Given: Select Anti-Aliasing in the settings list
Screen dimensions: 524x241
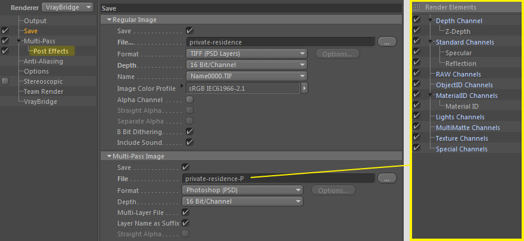Looking at the screenshot, I should [x=44, y=61].
